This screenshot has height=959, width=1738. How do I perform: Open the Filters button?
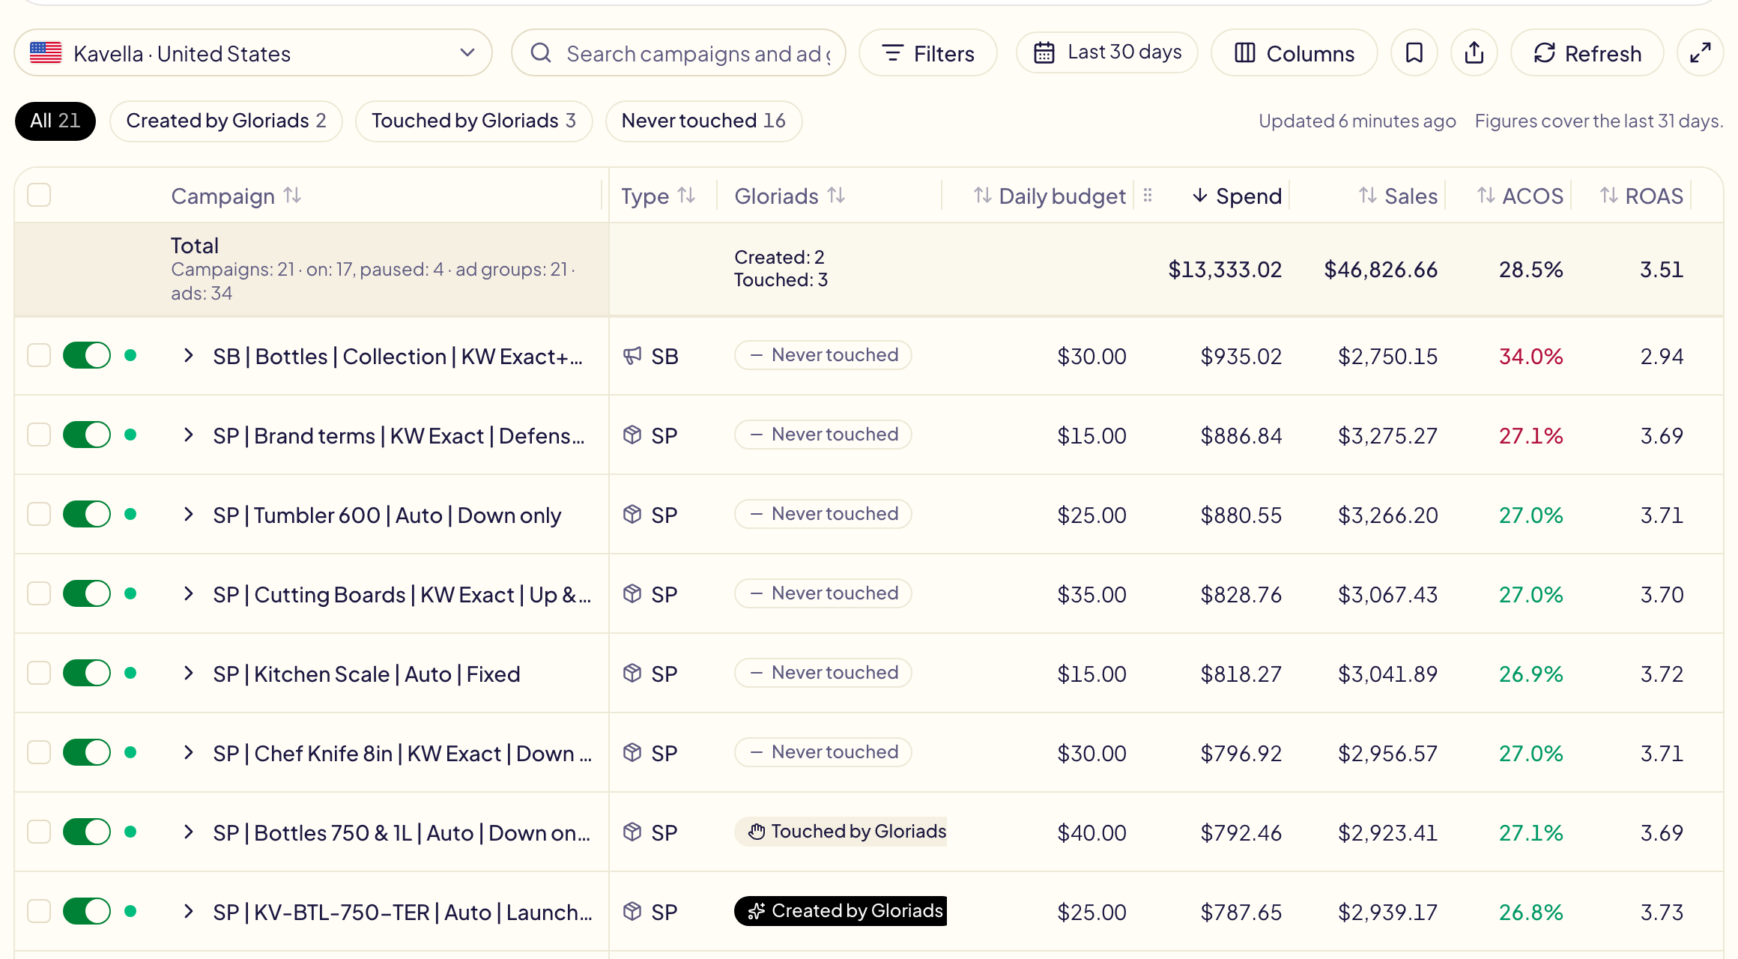tap(928, 53)
